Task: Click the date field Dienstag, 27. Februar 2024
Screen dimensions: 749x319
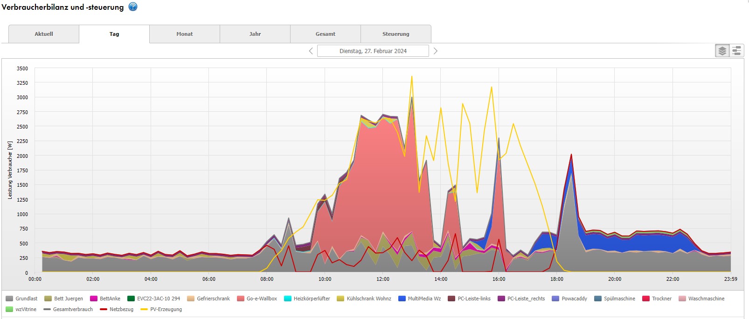Action: pyautogui.click(x=373, y=51)
